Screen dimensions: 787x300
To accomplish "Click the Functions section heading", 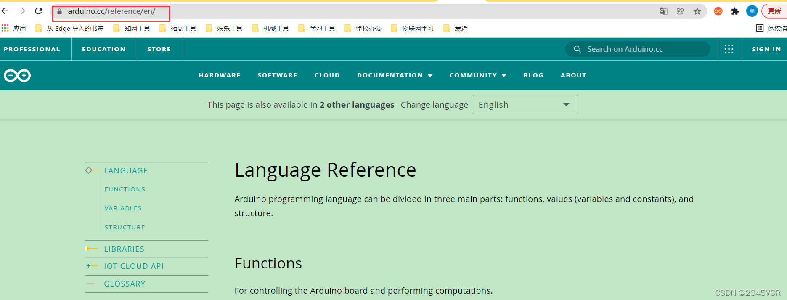I will coord(268,263).
